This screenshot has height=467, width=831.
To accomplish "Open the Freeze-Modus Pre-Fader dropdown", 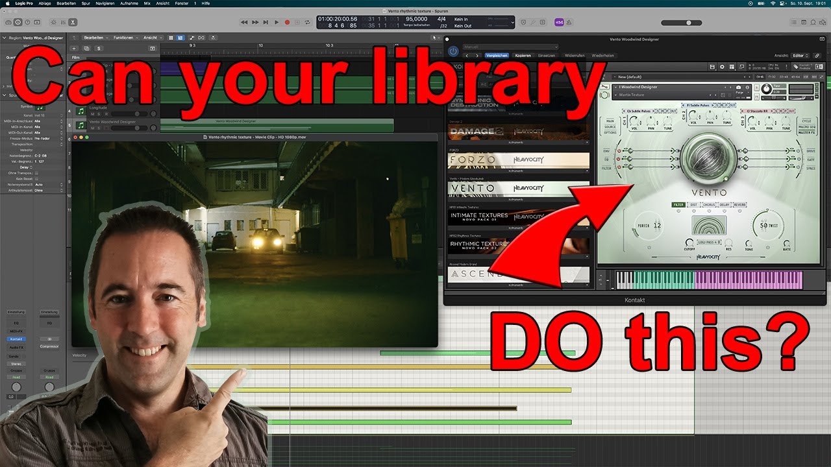I will pyautogui.click(x=48, y=138).
